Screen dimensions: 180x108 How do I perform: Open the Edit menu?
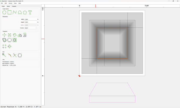[x=6, y=3]
